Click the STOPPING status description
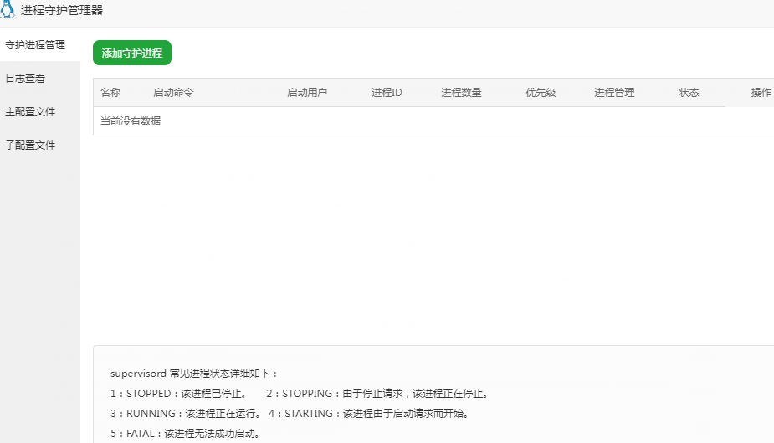The height and width of the screenshot is (443, 774). [378, 394]
